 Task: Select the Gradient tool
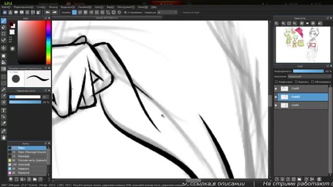[4, 69]
